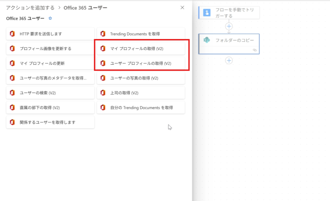
Task: Click Office icon of ユーザー プロフィールの取得 (V2)
Action: tap(103, 64)
